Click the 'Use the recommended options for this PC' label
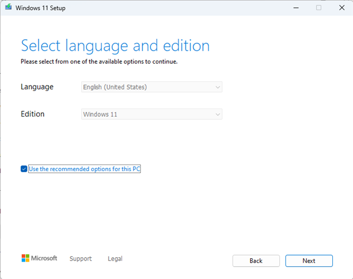353x279 pixels. pyautogui.click(x=84, y=169)
